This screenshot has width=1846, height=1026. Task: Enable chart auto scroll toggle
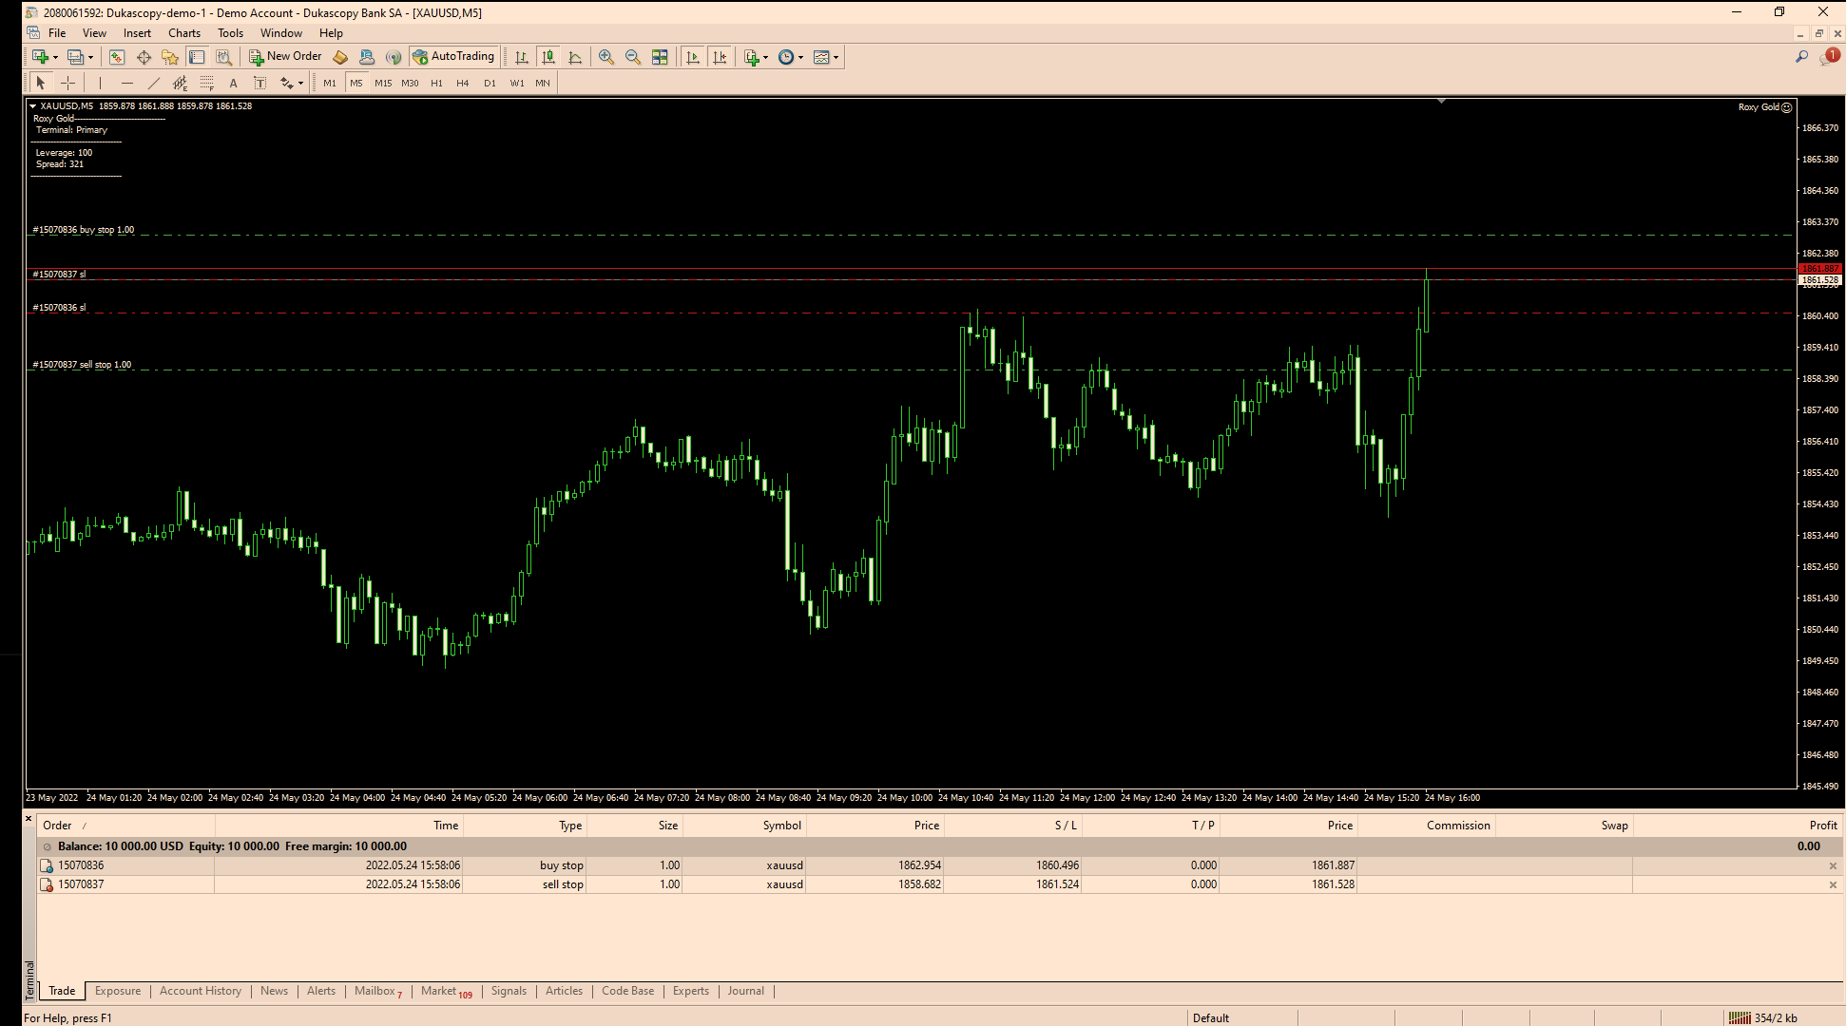pos(693,57)
